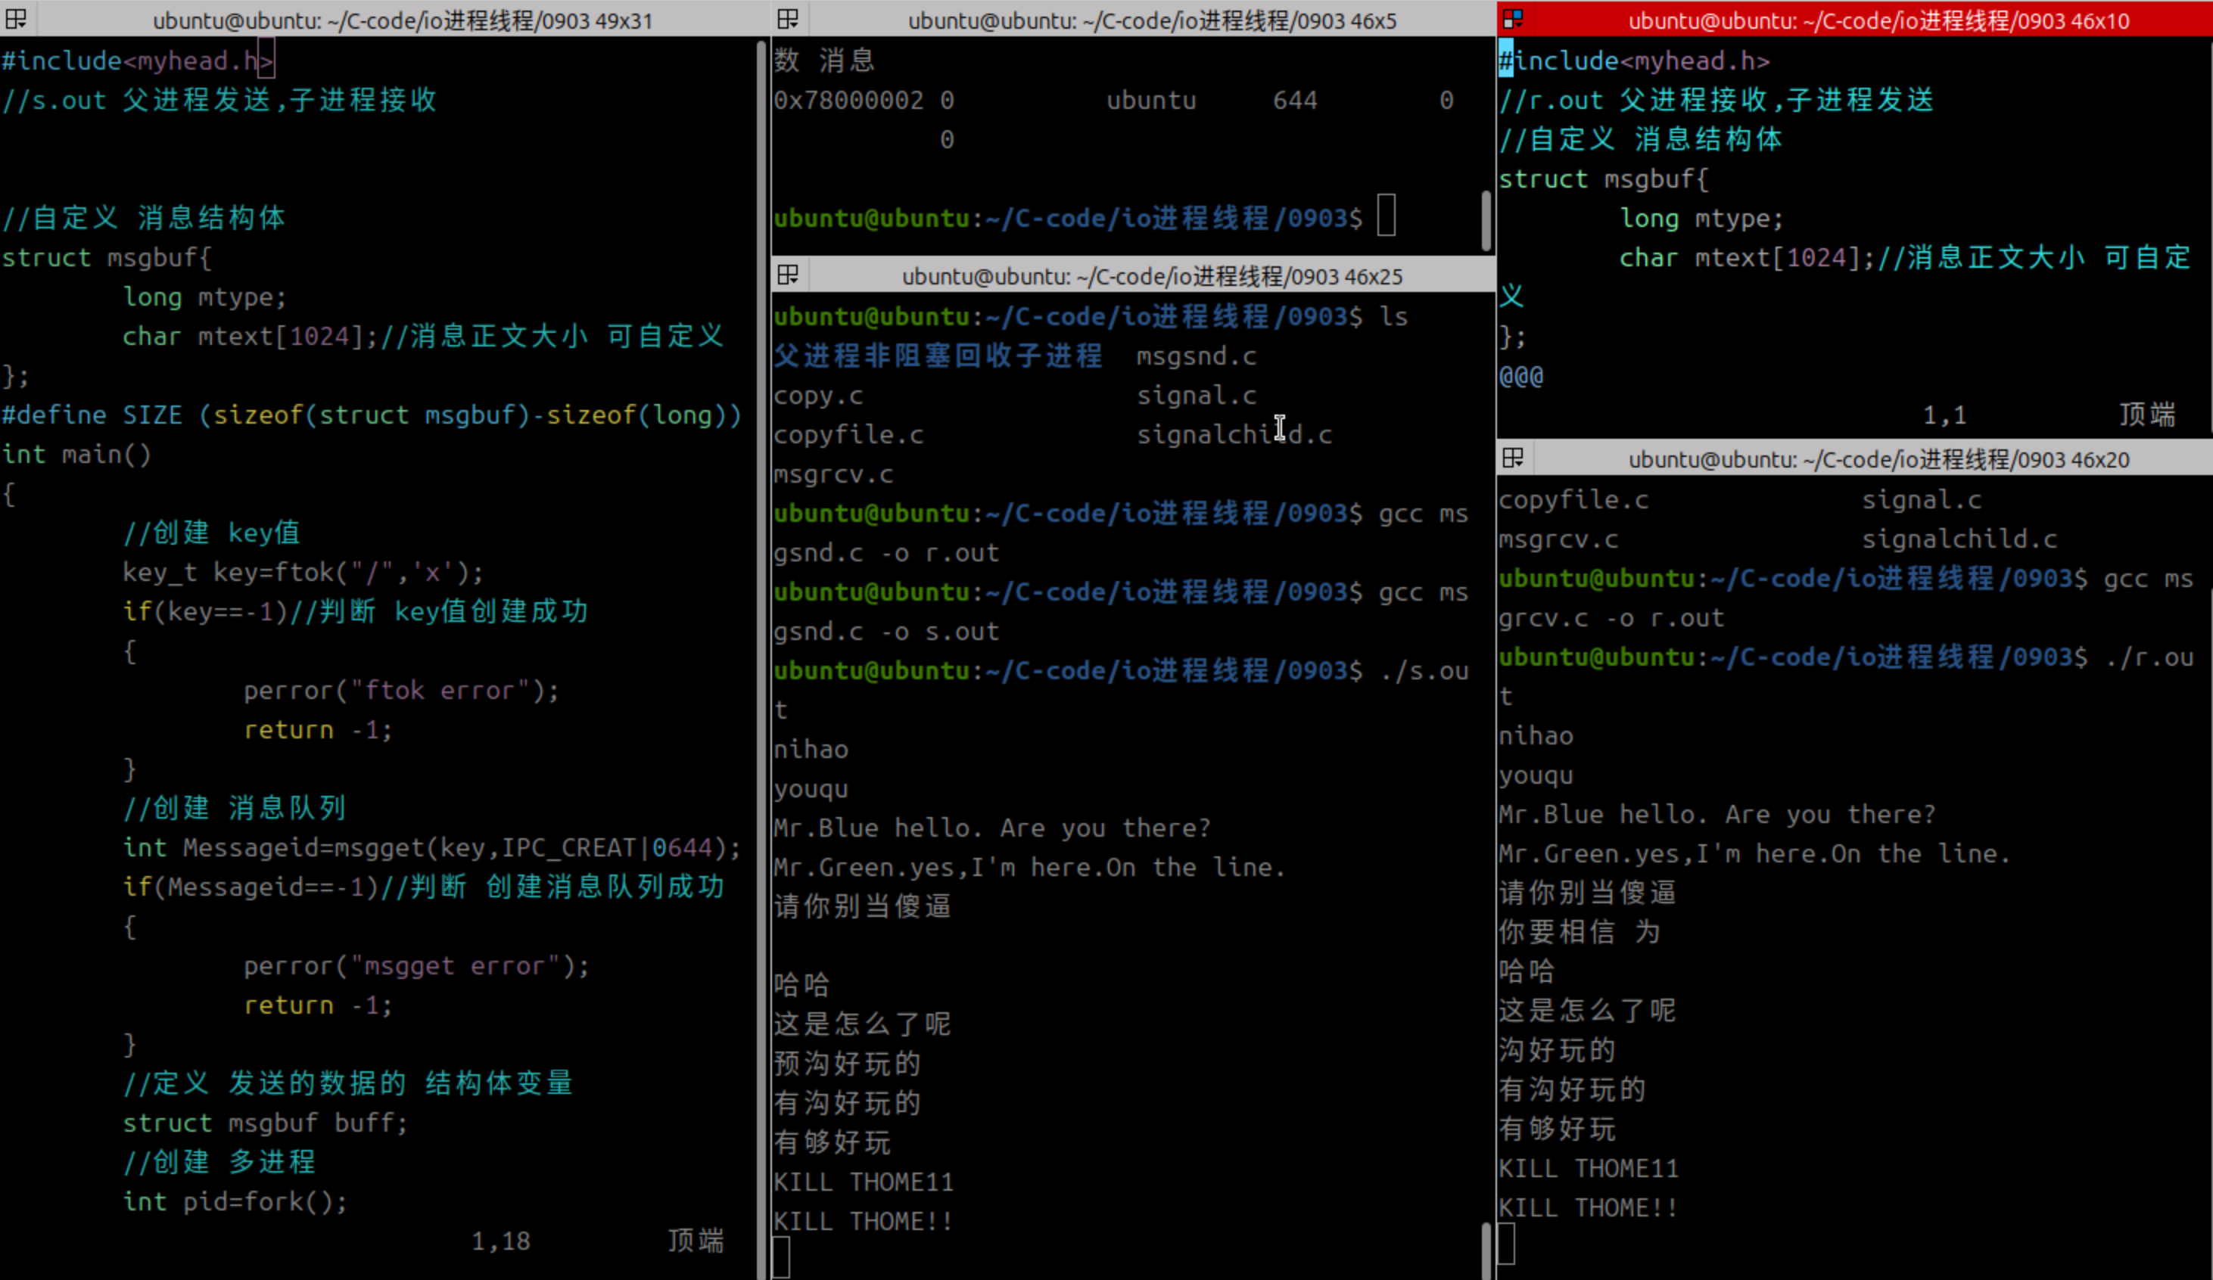The image size is (2213, 1280).
Task: Click 'perror("ftok error");' line
Action: click(x=401, y=690)
